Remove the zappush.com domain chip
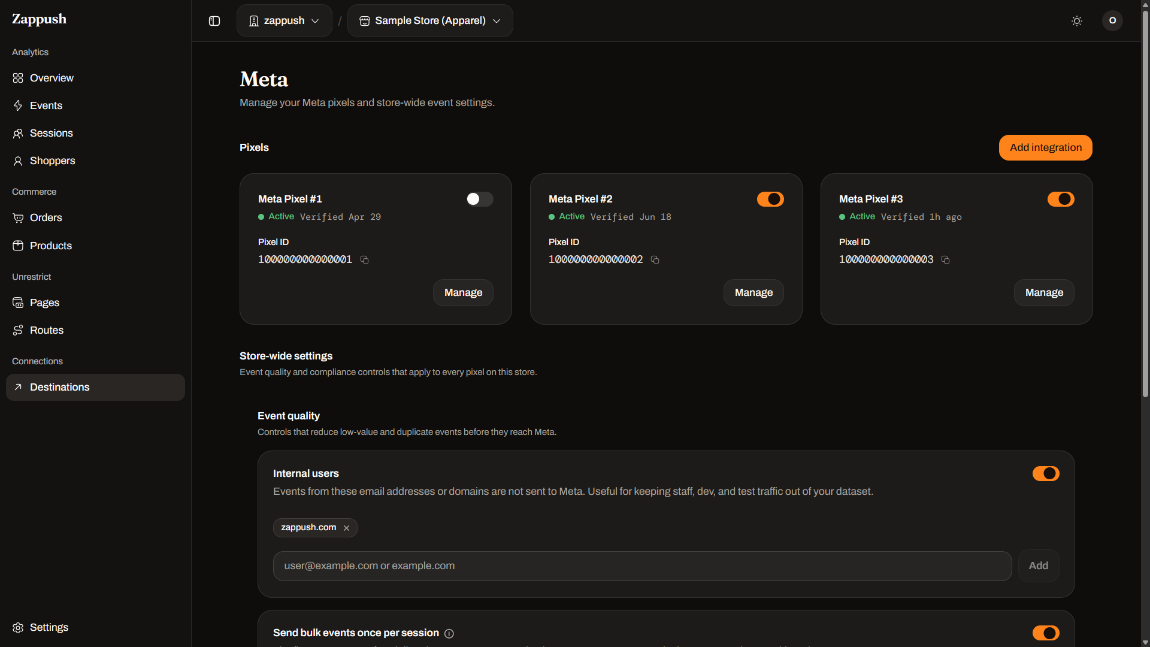 (x=346, y=528)
